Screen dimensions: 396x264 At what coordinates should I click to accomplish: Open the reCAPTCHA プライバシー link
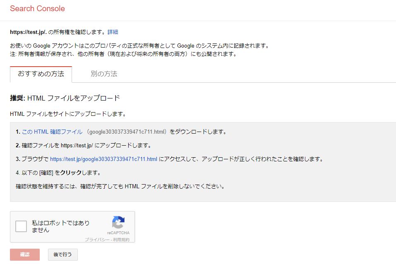97,240
